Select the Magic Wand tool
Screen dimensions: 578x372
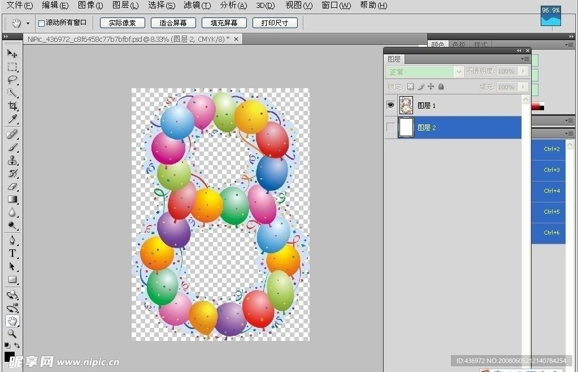coord(12,93)
